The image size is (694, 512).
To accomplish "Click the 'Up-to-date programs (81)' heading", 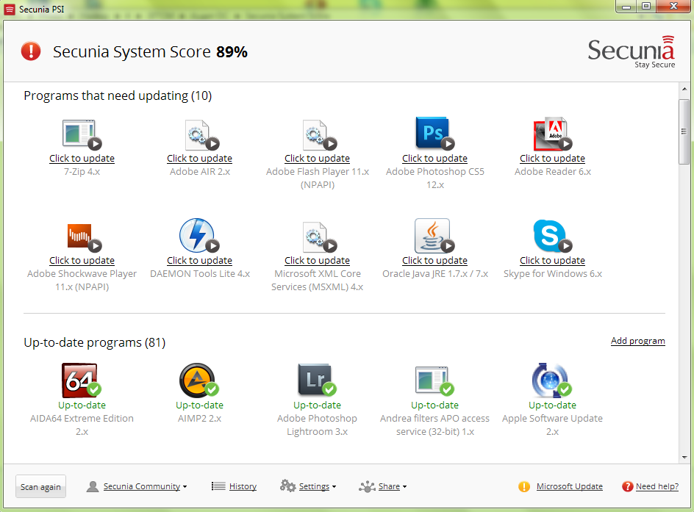I will [x=95, y=342].
